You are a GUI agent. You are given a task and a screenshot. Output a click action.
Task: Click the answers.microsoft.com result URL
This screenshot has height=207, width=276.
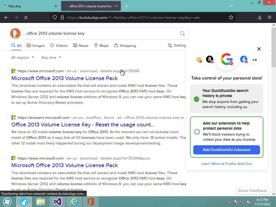click(x=101, y=118)
